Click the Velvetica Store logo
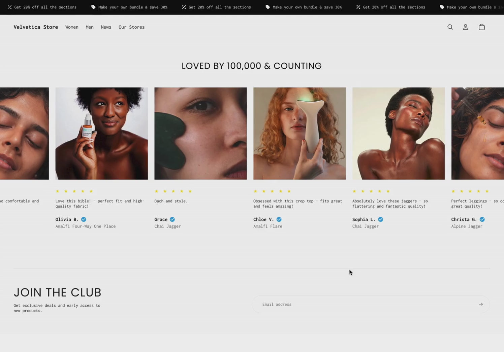Image resolution: width=504 pixels, height=352 pixels. coord(35,27)
